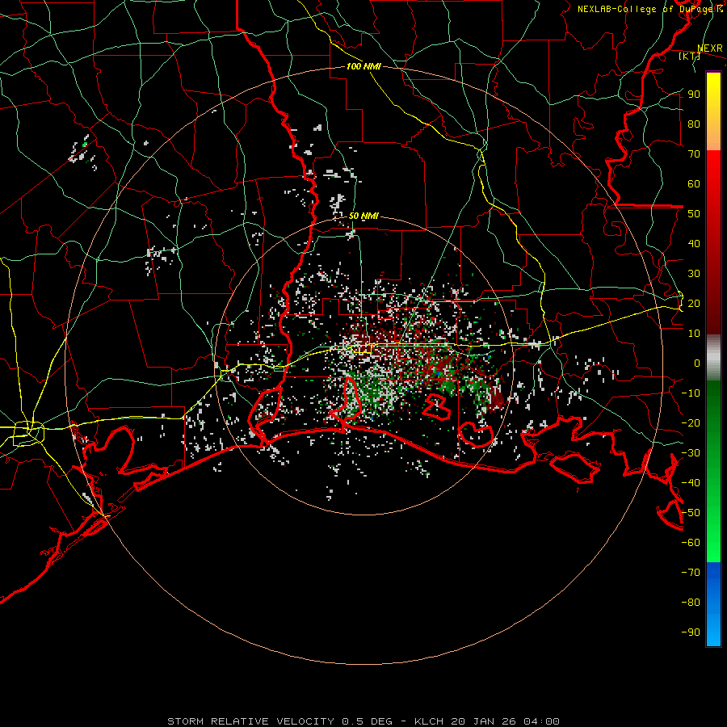Click the "-30" scale value

point(691,453)
